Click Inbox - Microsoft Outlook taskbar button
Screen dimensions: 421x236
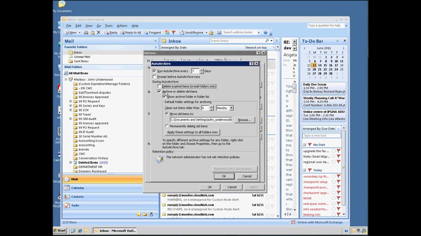(x=115, y=231)
